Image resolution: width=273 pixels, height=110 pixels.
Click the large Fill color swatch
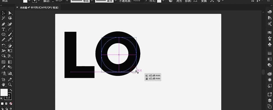4,92
